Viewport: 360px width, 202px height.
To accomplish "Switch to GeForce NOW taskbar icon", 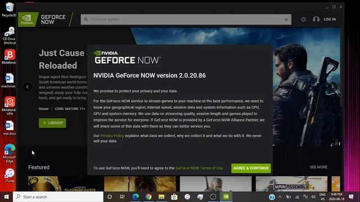I will (x=226, y=197).
